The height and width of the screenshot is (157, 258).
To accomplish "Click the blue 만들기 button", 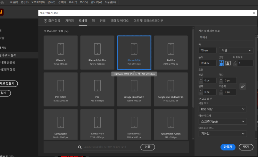I will 228,147.
